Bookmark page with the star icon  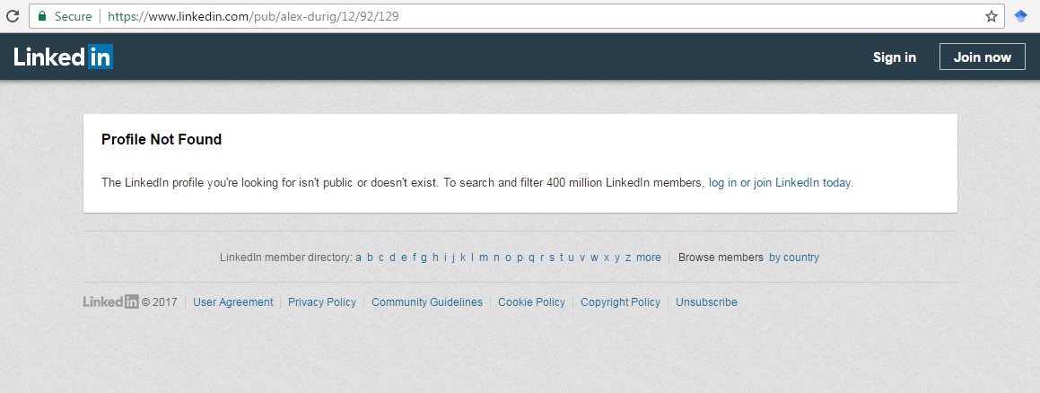(992, 16)
